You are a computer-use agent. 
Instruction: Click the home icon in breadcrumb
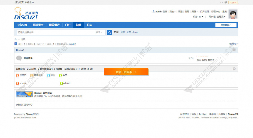[16, 39]
